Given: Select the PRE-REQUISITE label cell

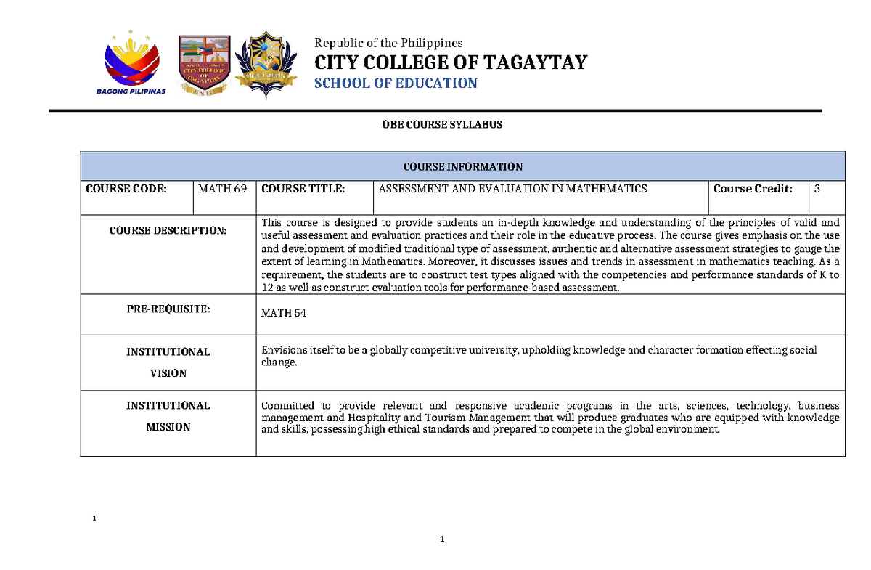Looking at the screenshot, I should [168, 309].
